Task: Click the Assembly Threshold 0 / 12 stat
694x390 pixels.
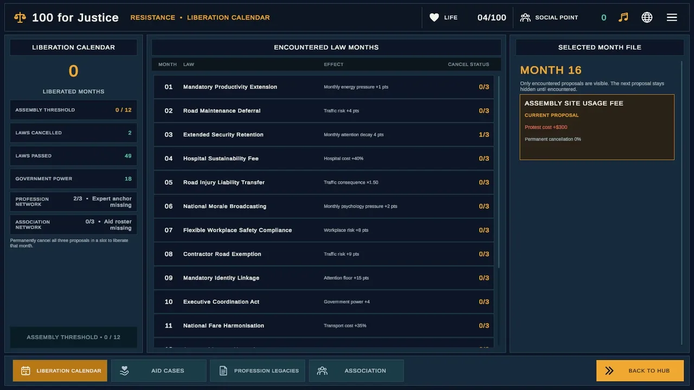Action: tap(73, 109)
